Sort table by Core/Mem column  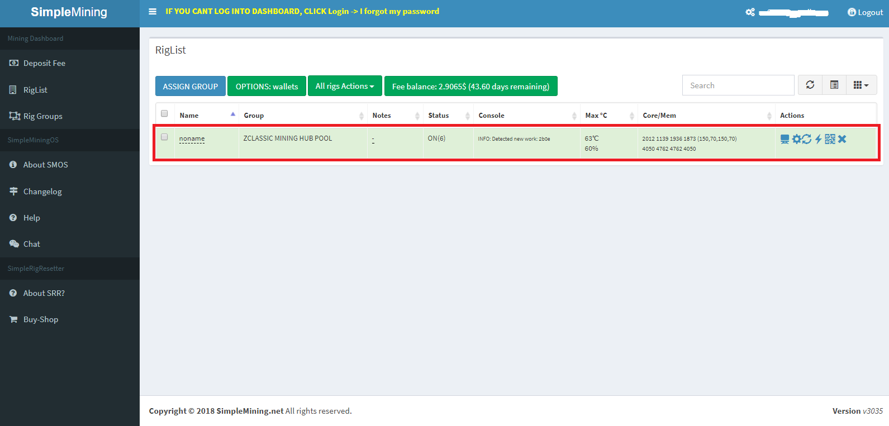coord(706,115)
